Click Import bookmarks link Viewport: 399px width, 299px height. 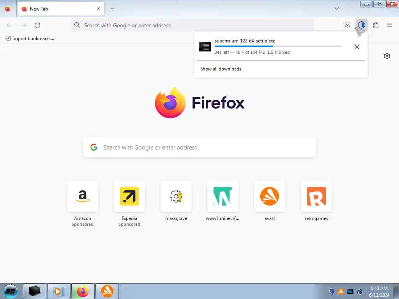[30, 39]
